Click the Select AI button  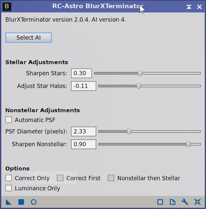29,38
